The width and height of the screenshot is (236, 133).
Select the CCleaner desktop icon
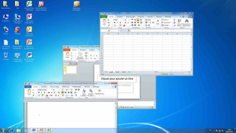(18, 31)
